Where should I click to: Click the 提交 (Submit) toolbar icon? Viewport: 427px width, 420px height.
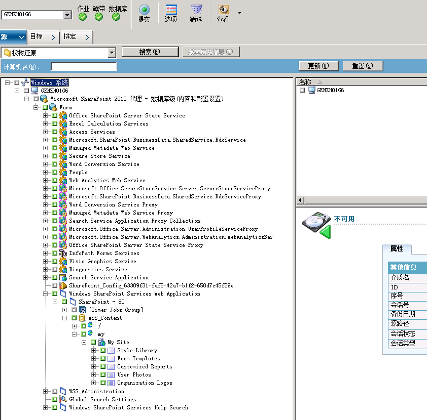click(x=144, y=10)
